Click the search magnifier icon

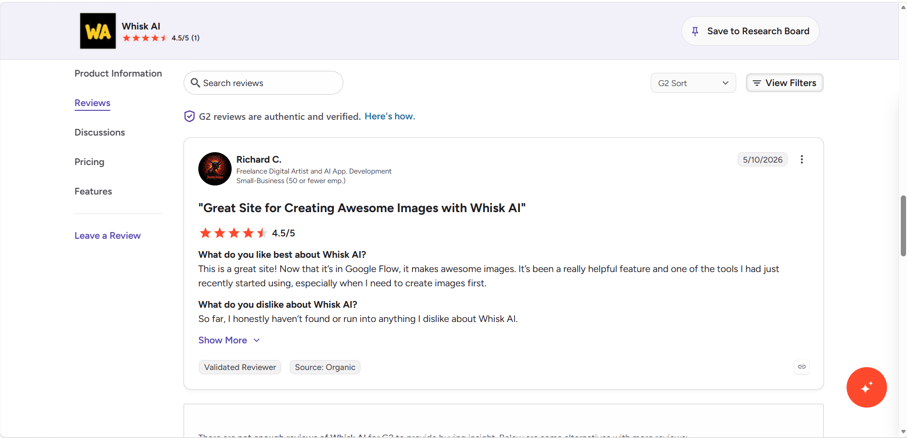(x=195, y=83)
